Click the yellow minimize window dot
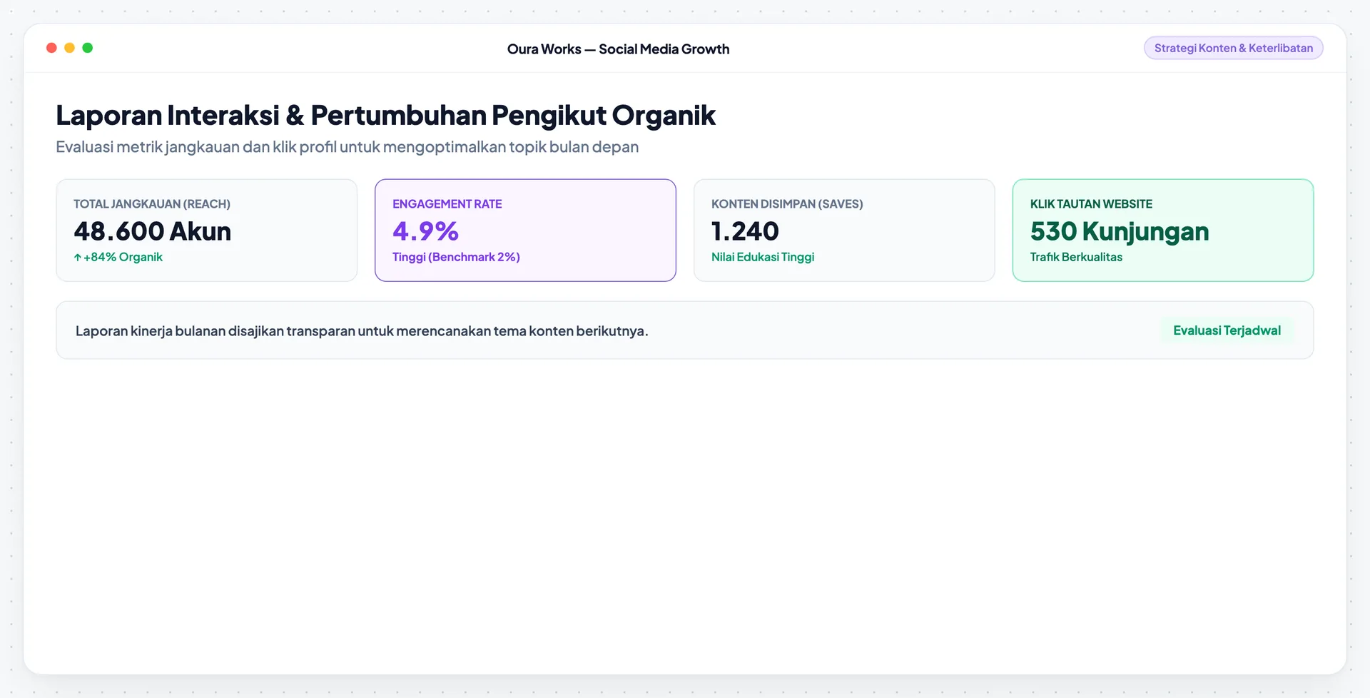Screen dimensions: 1370x698 pos(69,48)
